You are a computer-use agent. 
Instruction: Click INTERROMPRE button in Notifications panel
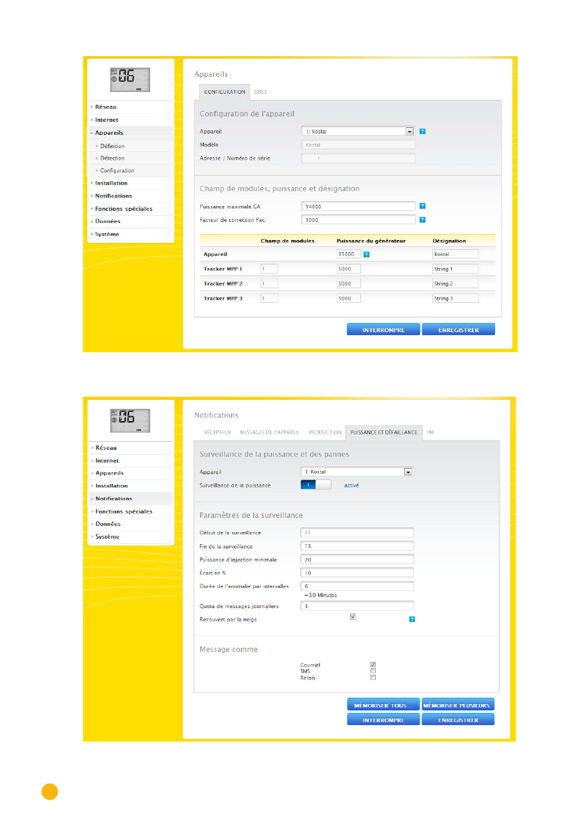383,720
